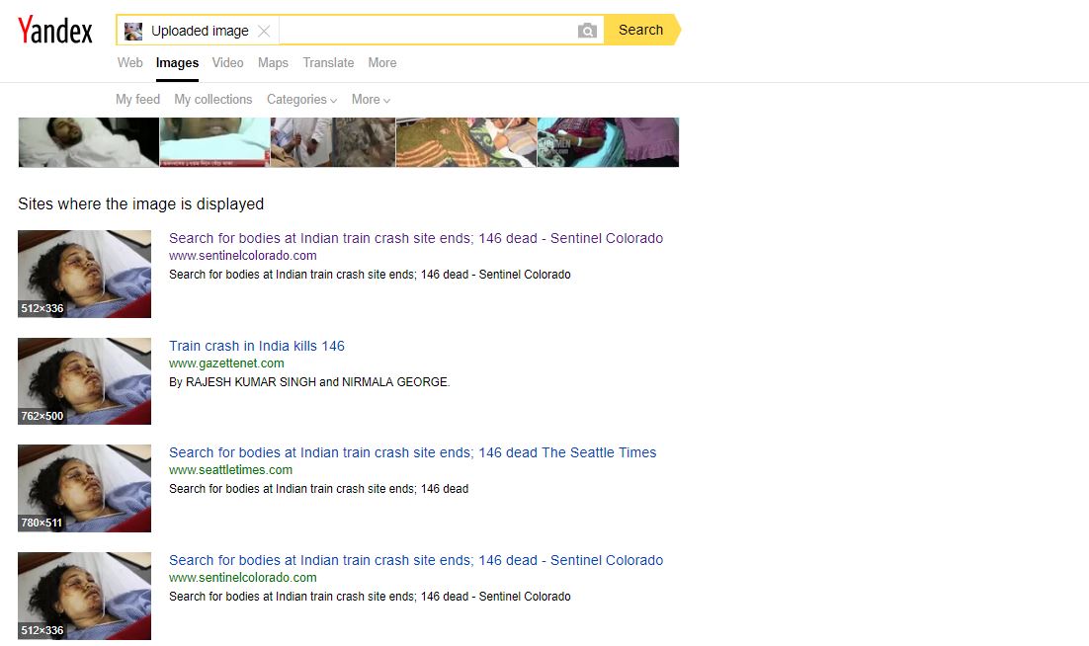Click the uploaded image preview icon
The height and width of the screenshot is (646, 1089).
(133, 31)
